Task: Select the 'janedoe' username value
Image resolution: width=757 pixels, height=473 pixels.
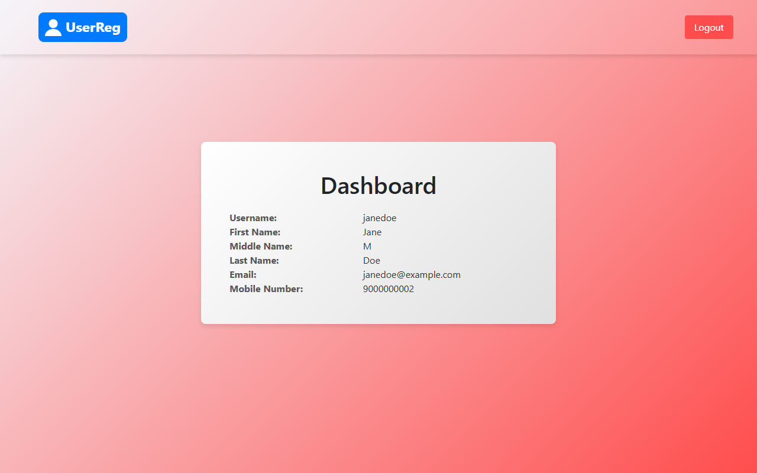Action: [380, 218]
